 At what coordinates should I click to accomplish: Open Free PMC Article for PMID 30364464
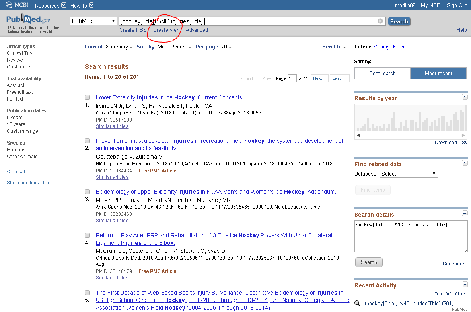(158, 171)
